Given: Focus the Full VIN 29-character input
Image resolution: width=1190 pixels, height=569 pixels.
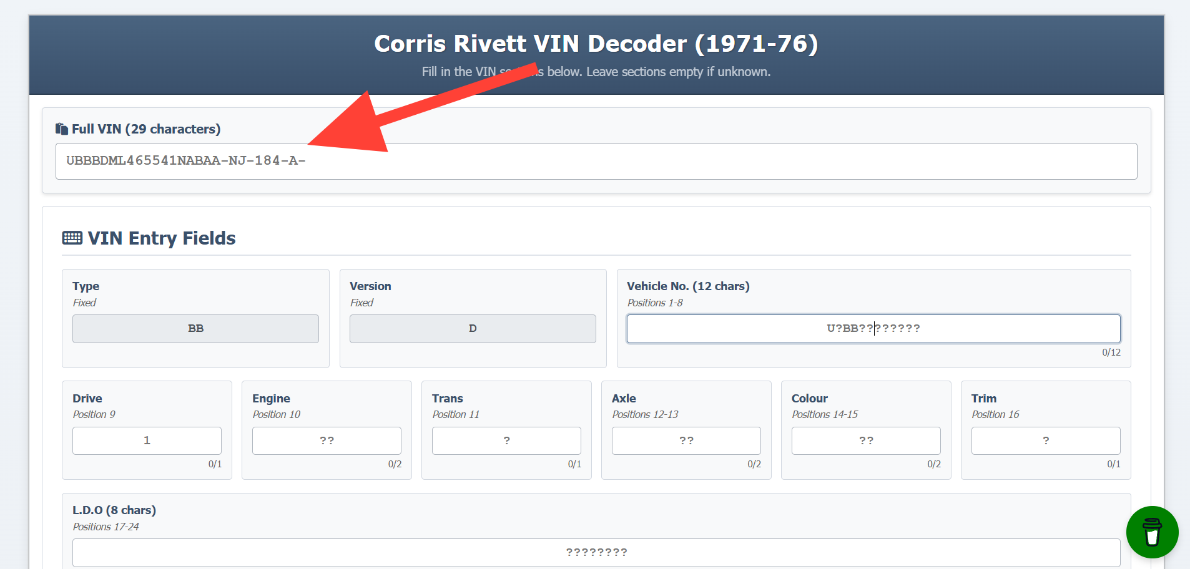Looking at the screenshot, I should [596, 162].
